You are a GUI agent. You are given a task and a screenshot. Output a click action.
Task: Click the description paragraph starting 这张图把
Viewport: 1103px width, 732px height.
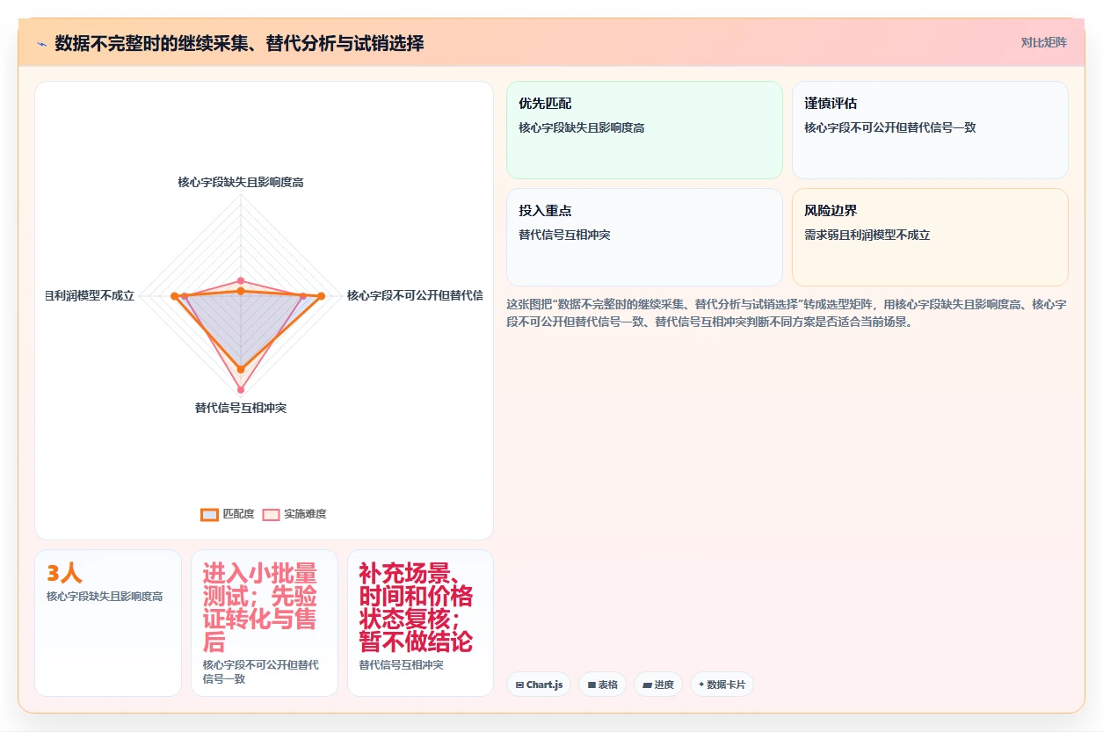[787, 313]
